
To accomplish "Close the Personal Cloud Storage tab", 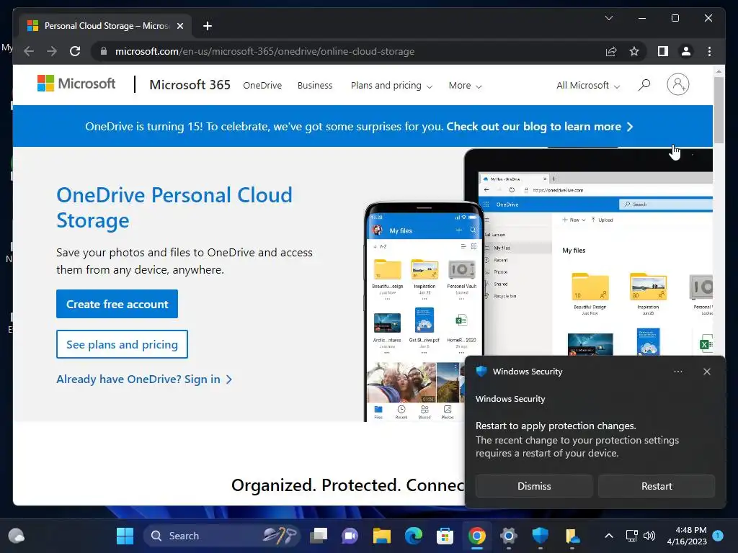I will coord(179,26).
